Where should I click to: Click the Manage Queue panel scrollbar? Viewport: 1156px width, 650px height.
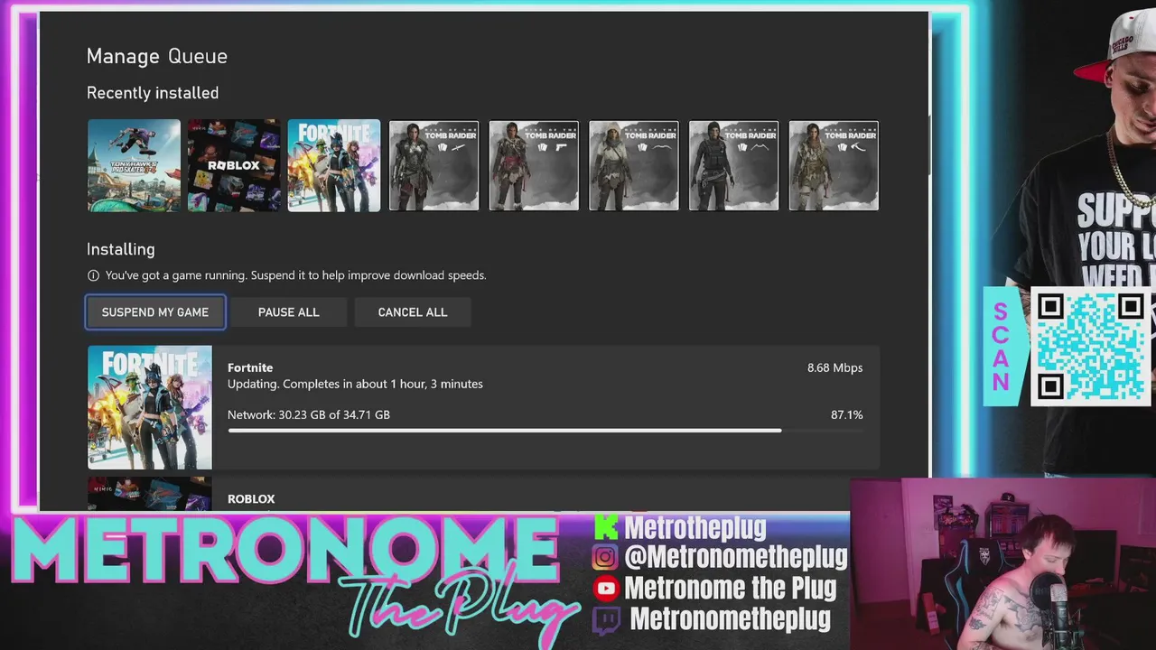[928, 144]
